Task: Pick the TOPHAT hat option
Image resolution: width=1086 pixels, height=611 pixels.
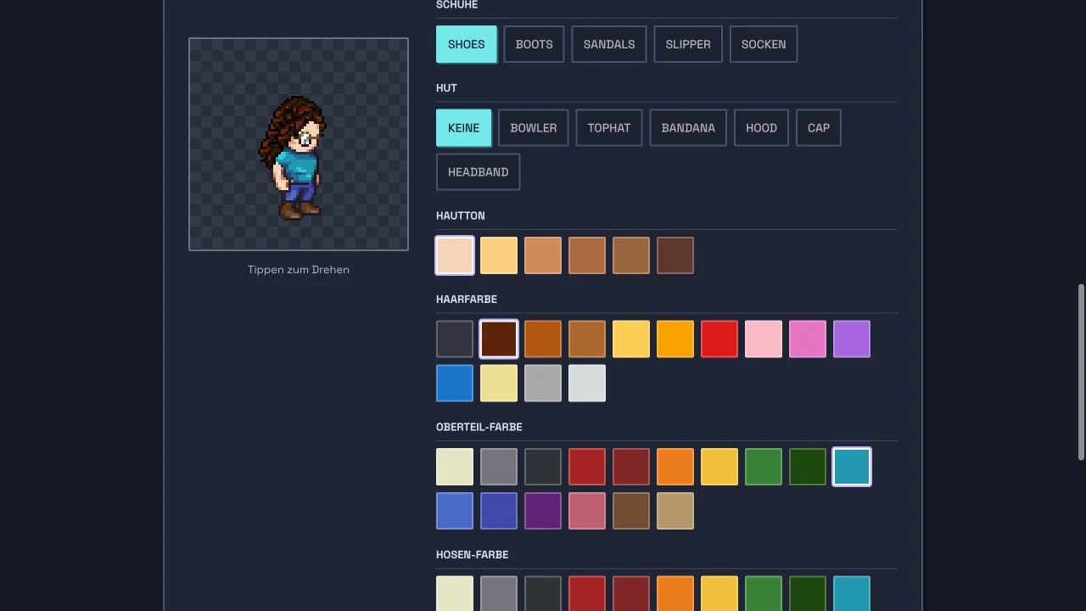Action: point(609,128)
